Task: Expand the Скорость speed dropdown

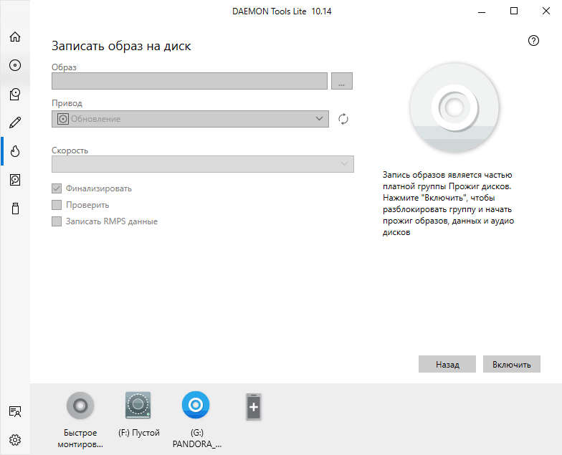Action: tap(202, 164)
